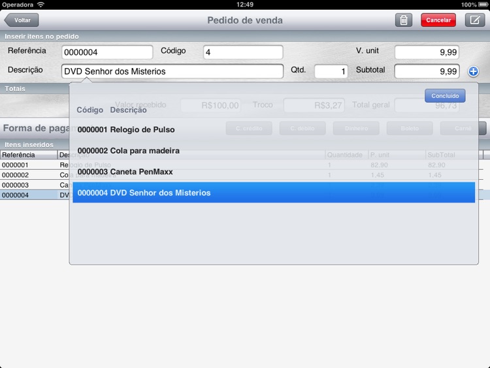This screenshot has width=490, height=368.
Task: Click the dimmed Boleto payment button
Action: coord(410,128)
